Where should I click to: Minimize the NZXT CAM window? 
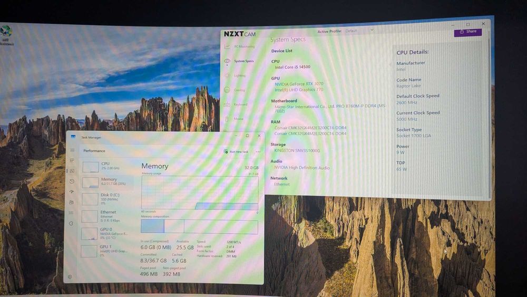point(453,25)
